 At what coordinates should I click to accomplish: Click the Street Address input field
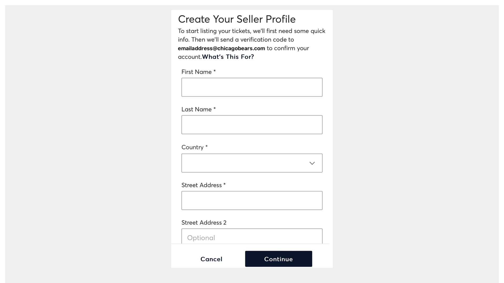coord(252,200)
